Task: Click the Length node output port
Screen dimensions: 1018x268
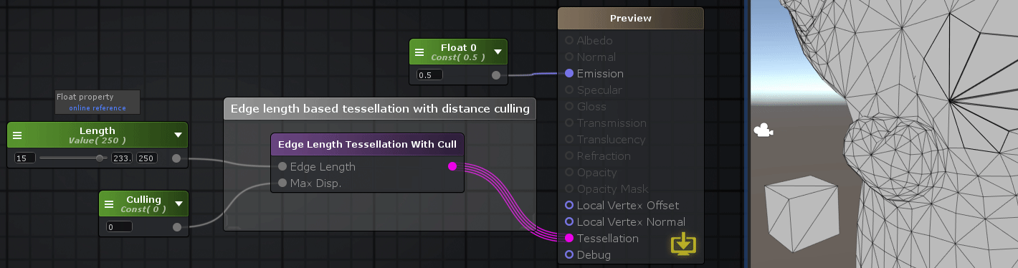Action: click(x=176, y=158)
